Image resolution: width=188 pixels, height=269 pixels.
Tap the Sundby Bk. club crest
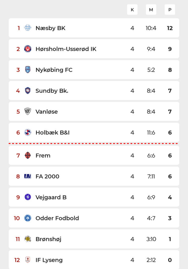(28, 91)
